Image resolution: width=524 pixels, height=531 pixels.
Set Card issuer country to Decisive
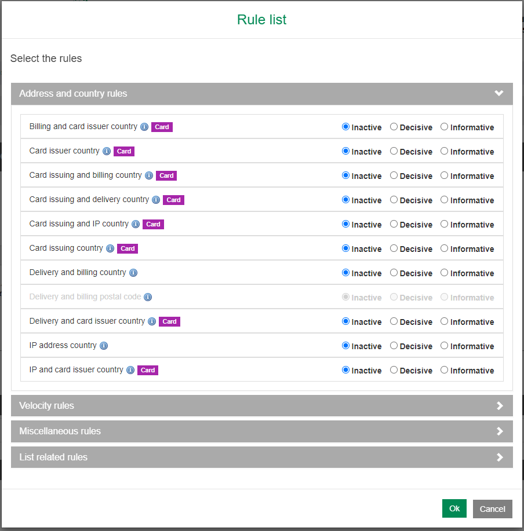pos(395,151)
